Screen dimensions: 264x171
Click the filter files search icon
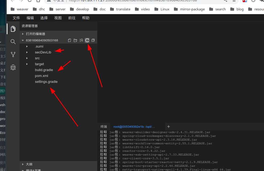pos(81,40)
